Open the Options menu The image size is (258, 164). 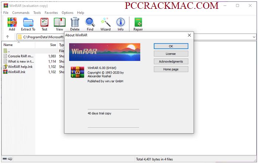click(x=67, y=13)
